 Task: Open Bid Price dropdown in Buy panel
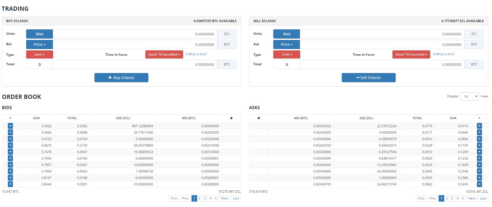[x=40, y=44]
